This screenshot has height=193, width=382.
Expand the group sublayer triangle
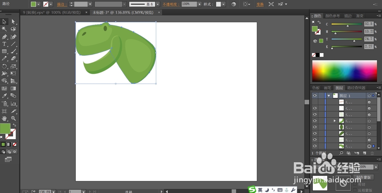coord(335,121)
